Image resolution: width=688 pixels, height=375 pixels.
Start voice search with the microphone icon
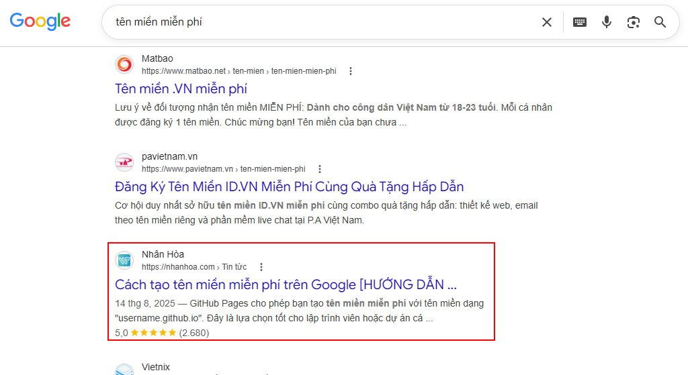(607, 22)
